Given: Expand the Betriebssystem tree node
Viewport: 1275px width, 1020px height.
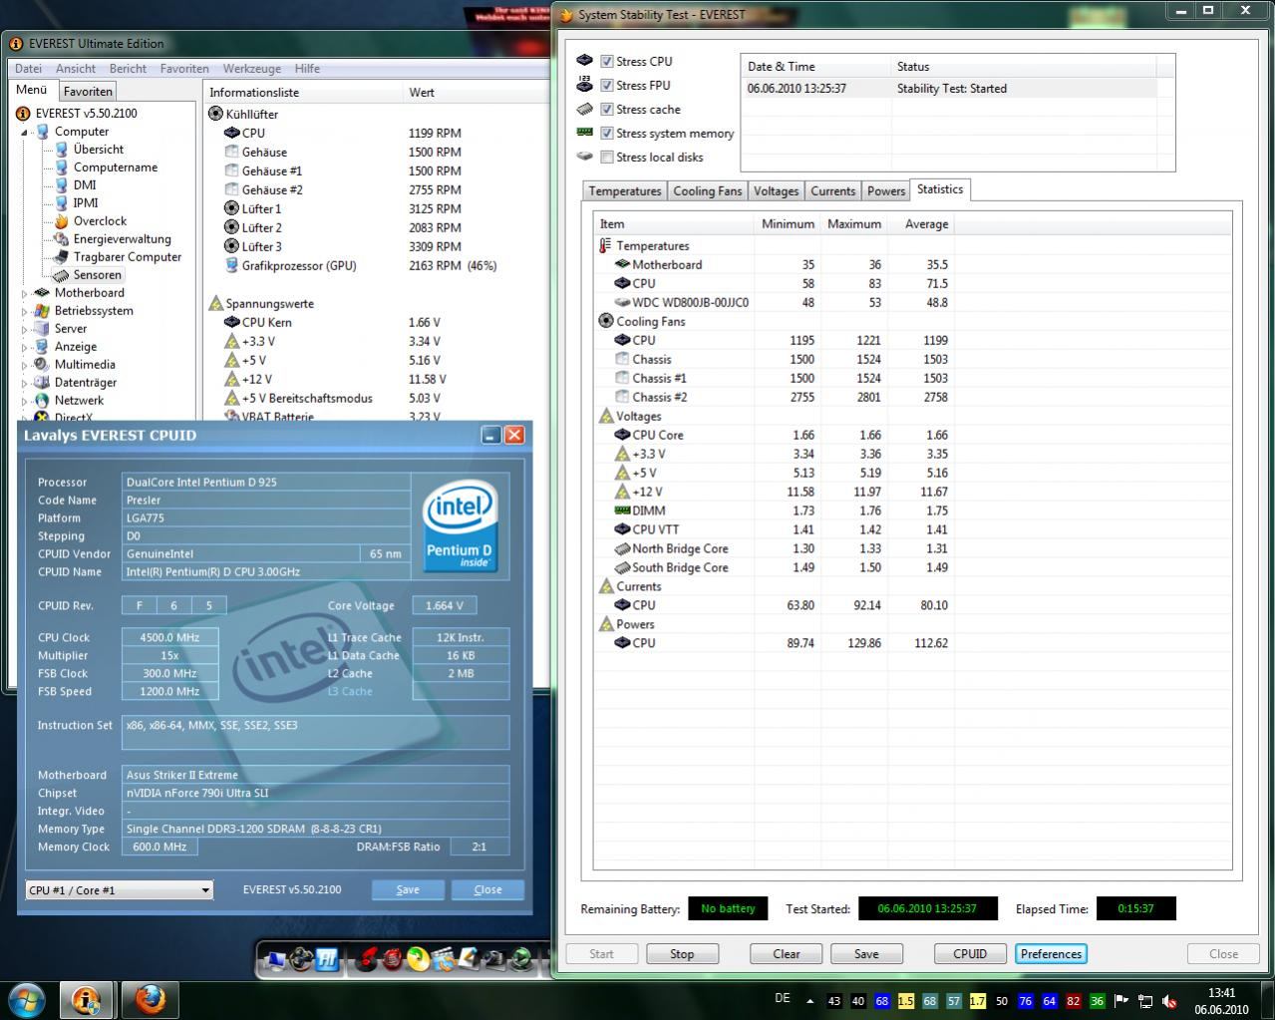Looking at the screenshot, I should 24,311.
